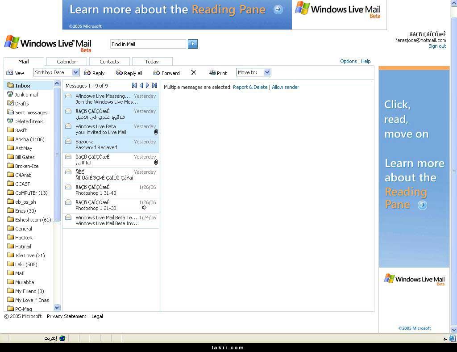Click envelope icon of Windows Live Beta message
The height and width of the screenshot is (352, 457).
(68, 126)
